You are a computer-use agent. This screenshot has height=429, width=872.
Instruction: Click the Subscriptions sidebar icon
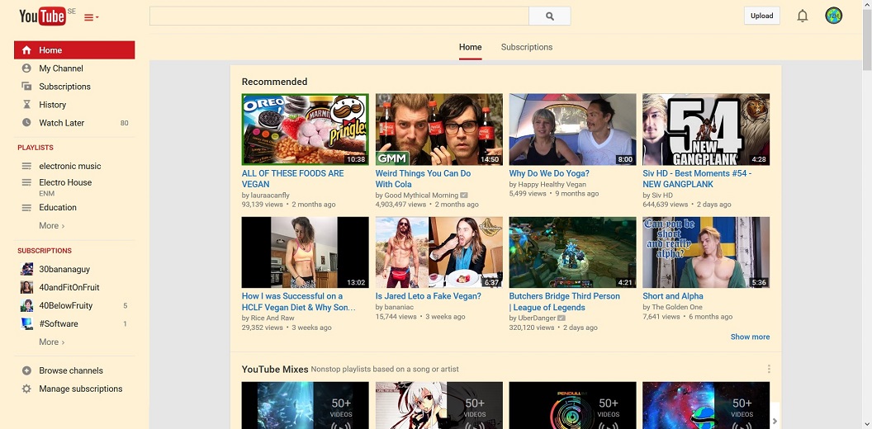[x=26, y=87]
